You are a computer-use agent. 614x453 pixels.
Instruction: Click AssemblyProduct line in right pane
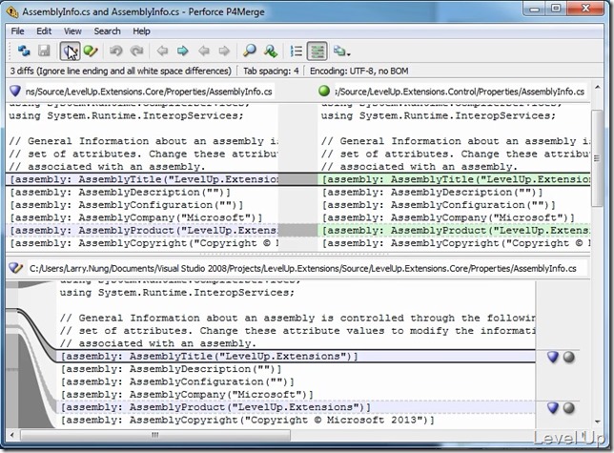(456, 230)
